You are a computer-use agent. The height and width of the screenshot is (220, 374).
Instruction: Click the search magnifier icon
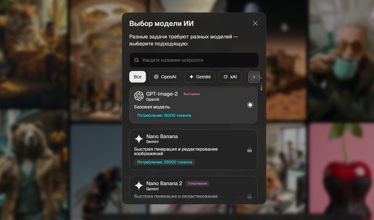(x=136, y=60)
